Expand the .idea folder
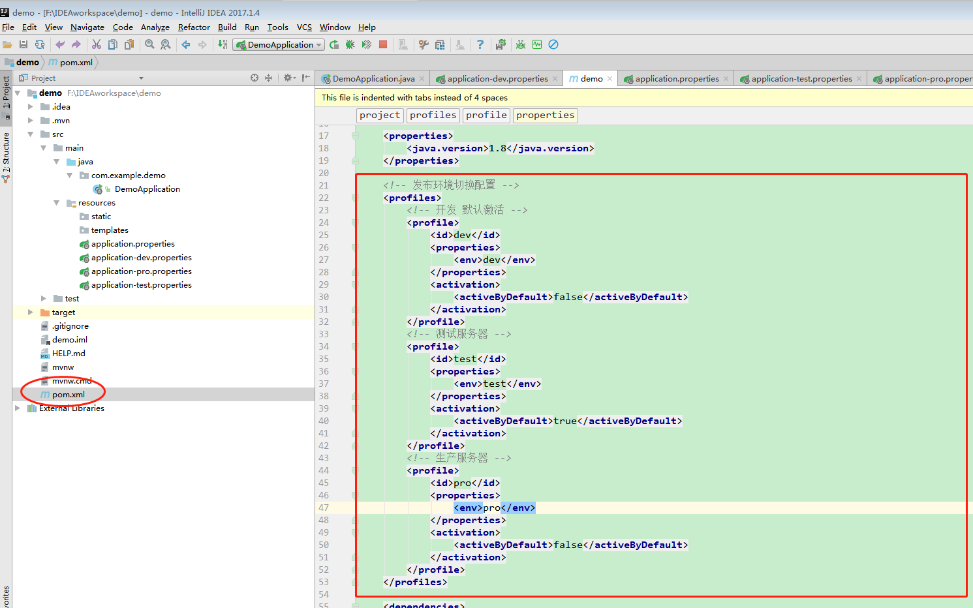This screenshot has width=973, height=608. coord(31,106)
